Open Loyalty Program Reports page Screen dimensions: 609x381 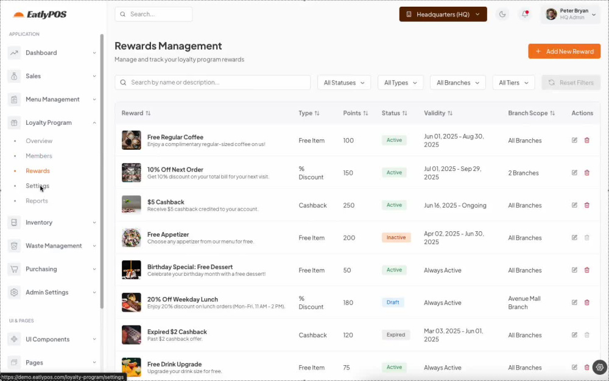(x=37, y=201)
